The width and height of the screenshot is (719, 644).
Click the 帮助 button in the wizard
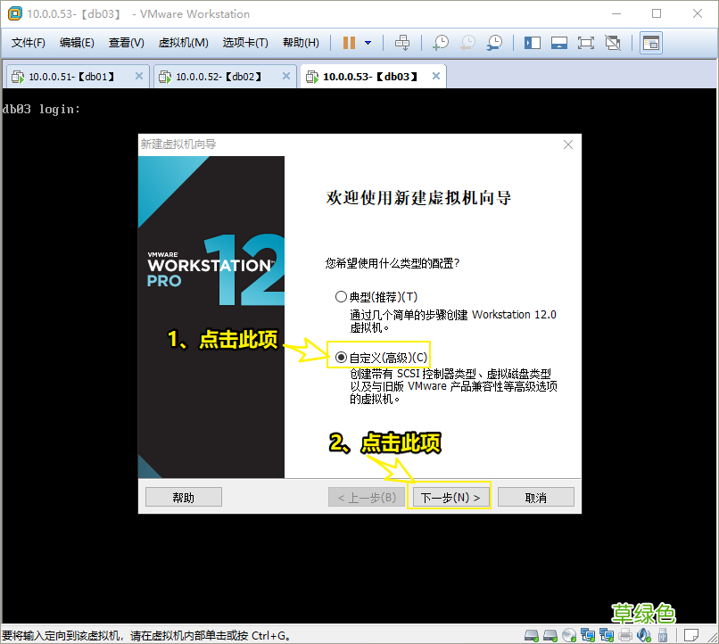pyautogui.click(x=184, y=498)
